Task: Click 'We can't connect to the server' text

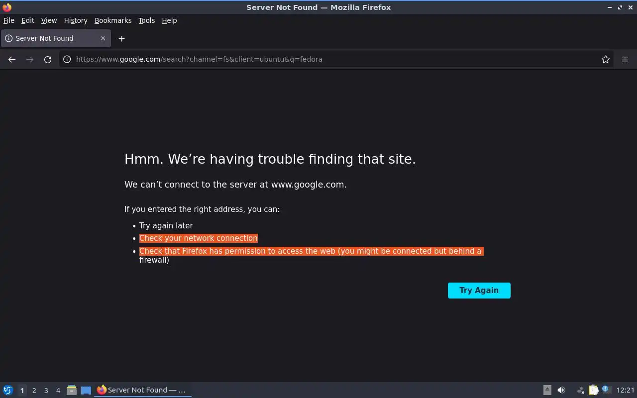Action: click(235, 185)
